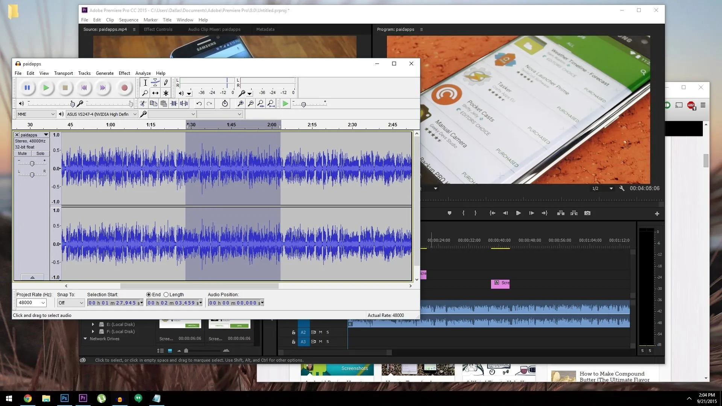
Task: Click the Copy icon in edit toolbar
Action: tap(153, 103)
